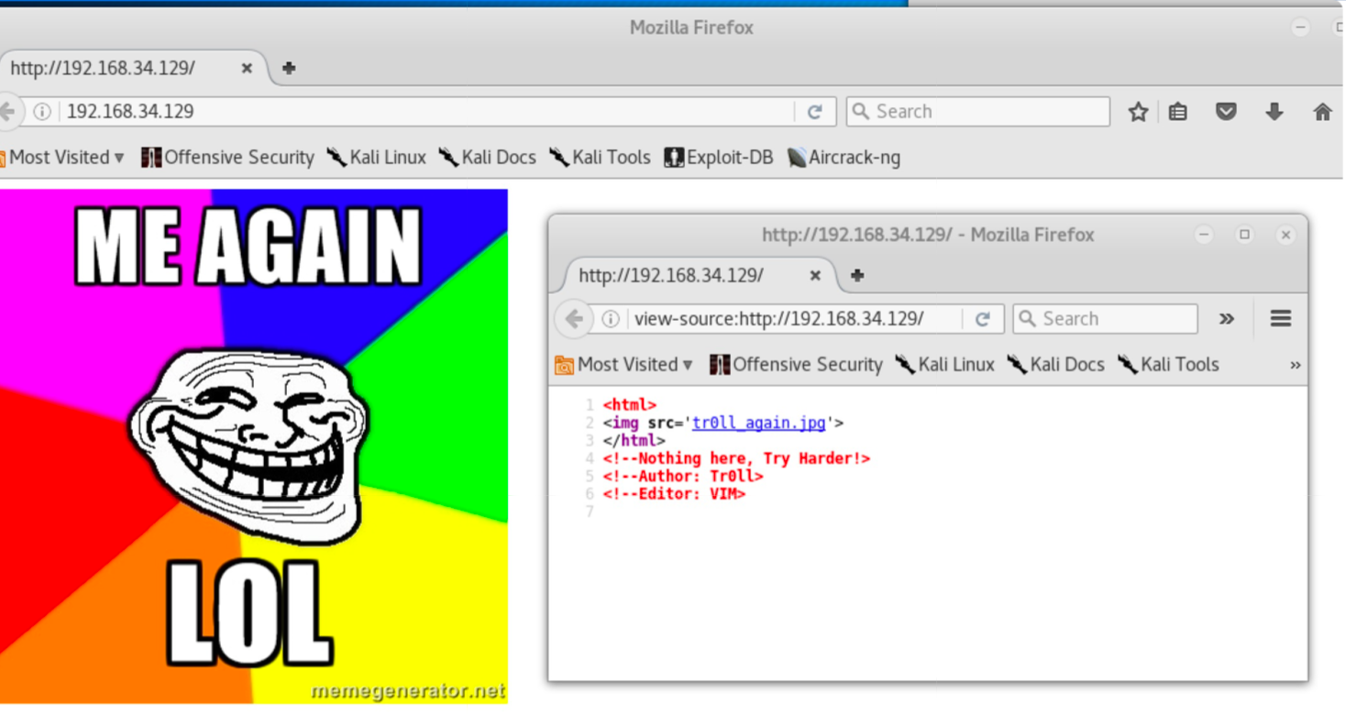Open site info icon in main address bar
1346x715 pixels.
[x=42, y=112]
